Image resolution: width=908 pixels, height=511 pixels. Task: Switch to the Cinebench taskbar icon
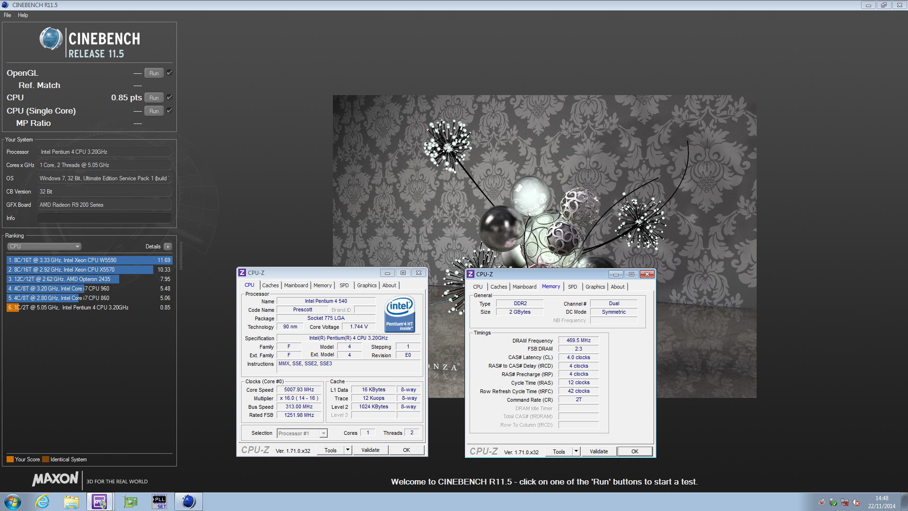(189, 502)
